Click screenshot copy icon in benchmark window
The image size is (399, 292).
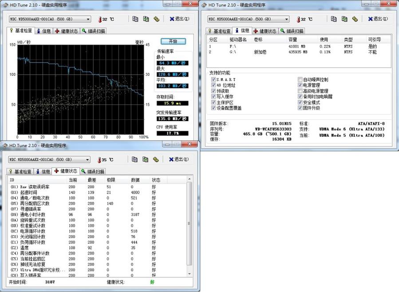146,19
